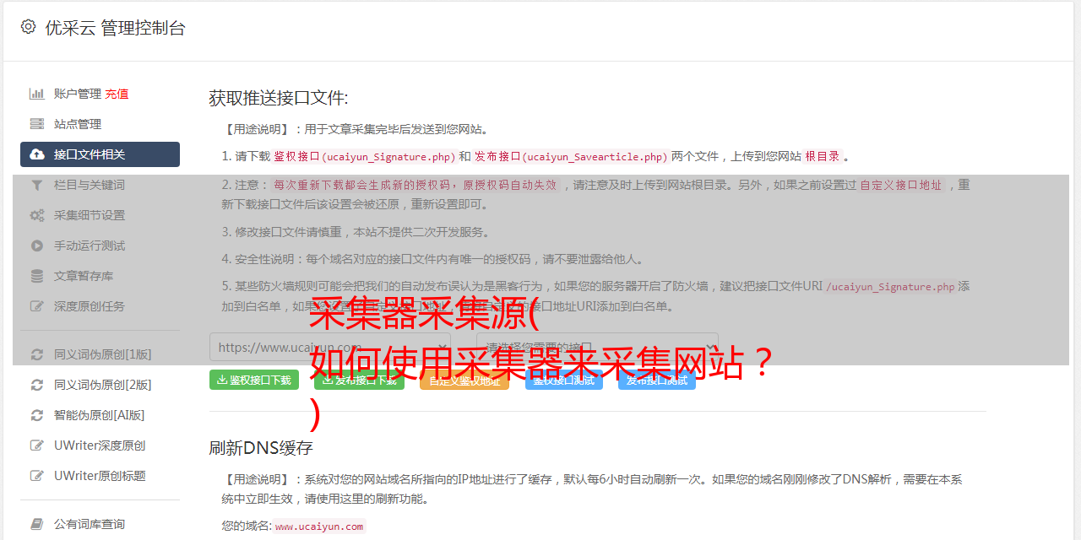Click the cloud upload icon for 接口文件相关

pos(37,154)
